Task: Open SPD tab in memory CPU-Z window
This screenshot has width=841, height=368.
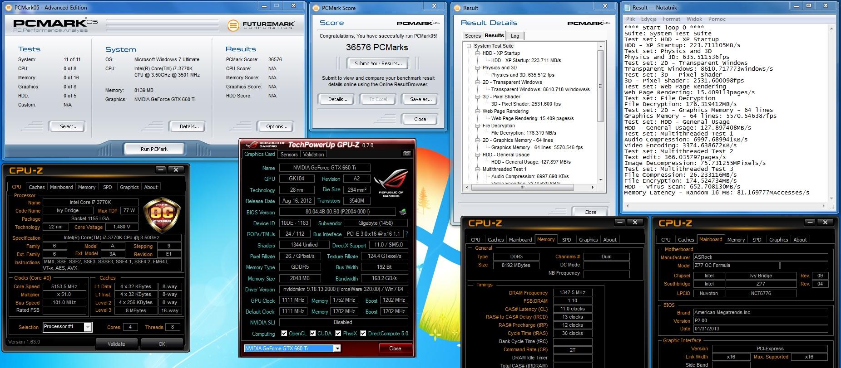Action: click(x=566, y=240)
